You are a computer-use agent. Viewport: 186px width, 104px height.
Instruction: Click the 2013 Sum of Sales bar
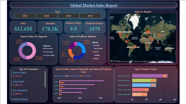pos(73,88)
